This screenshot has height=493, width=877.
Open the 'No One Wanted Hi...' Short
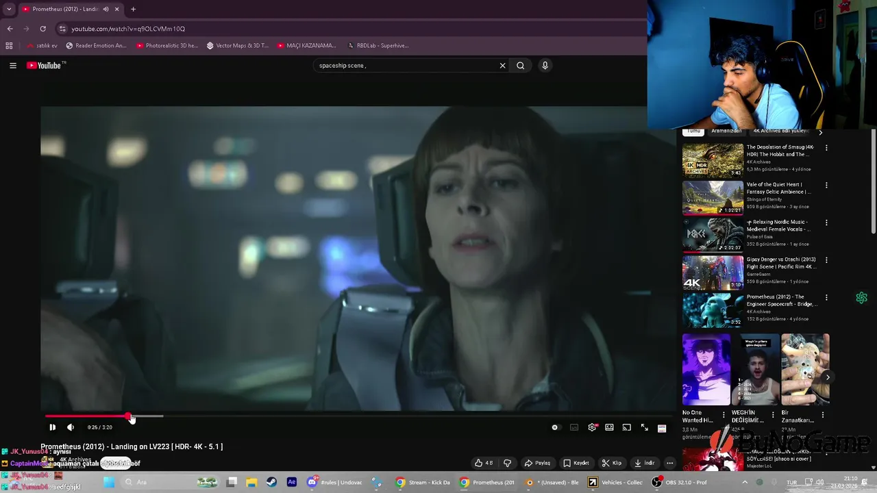point(706,370)
